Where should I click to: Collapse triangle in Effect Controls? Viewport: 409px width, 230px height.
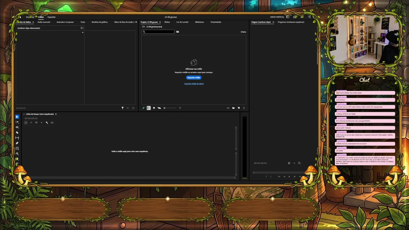point(82,32)
